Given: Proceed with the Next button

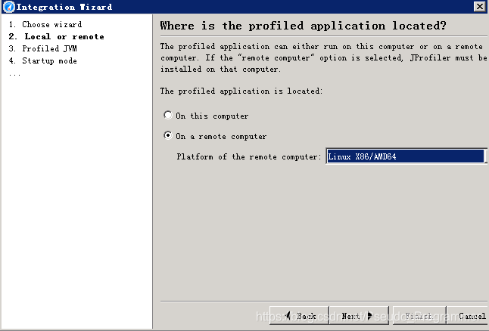Looking at the screenshot, I should (360, 316).
